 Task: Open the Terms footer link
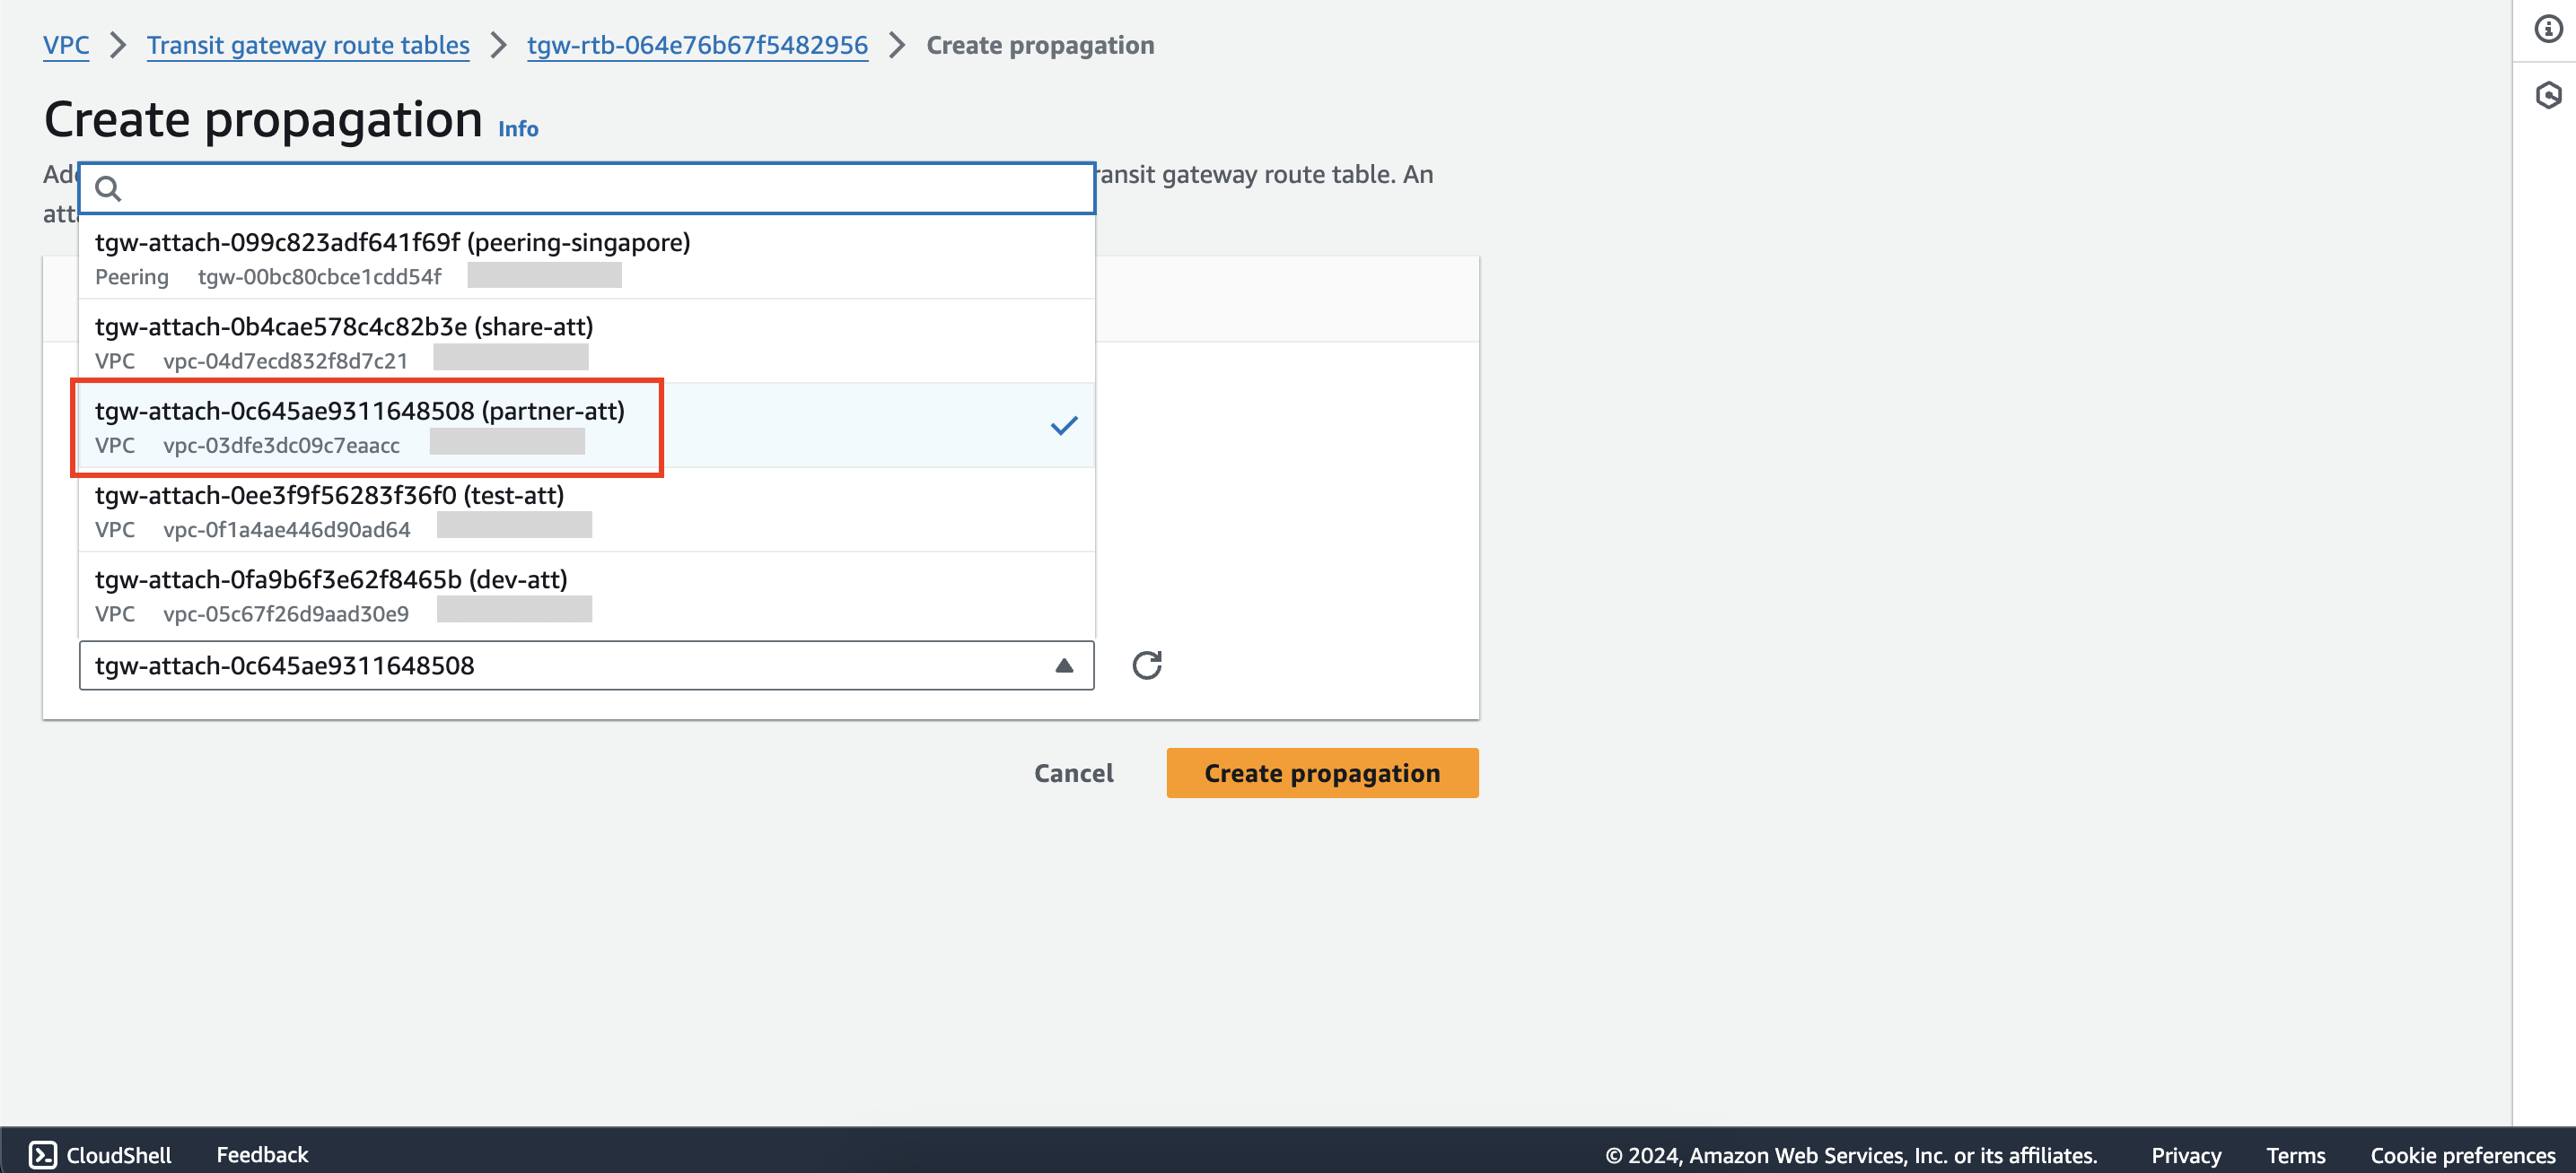tap(2295, 1155)
